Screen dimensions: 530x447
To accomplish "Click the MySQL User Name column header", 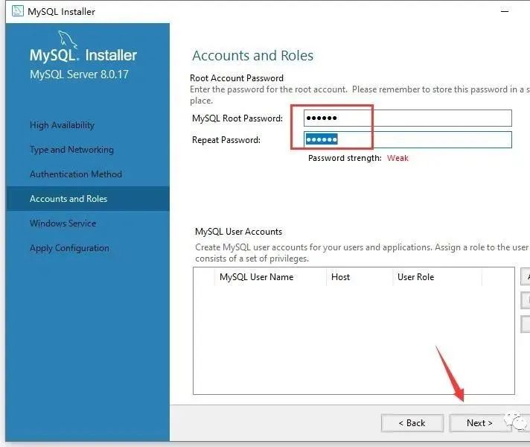I will coord(270,277).
